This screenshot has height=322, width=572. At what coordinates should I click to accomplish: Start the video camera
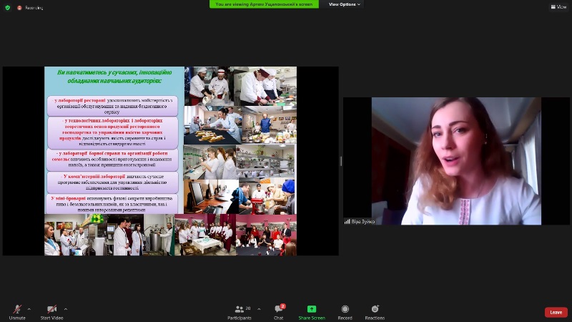[51, 312]
